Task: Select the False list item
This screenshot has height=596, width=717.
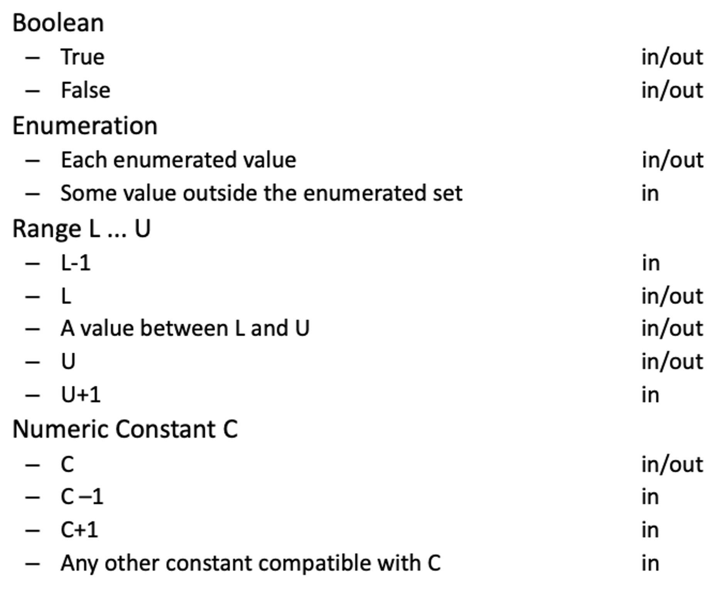Action: pyautogui.click(x=86, y=90)
